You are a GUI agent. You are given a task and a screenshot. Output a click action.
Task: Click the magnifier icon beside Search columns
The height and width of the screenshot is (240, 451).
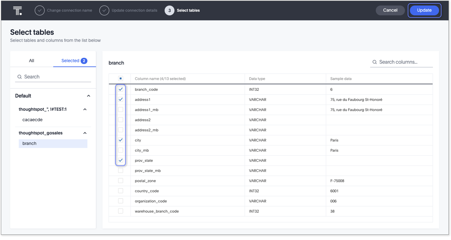(375, 62)
